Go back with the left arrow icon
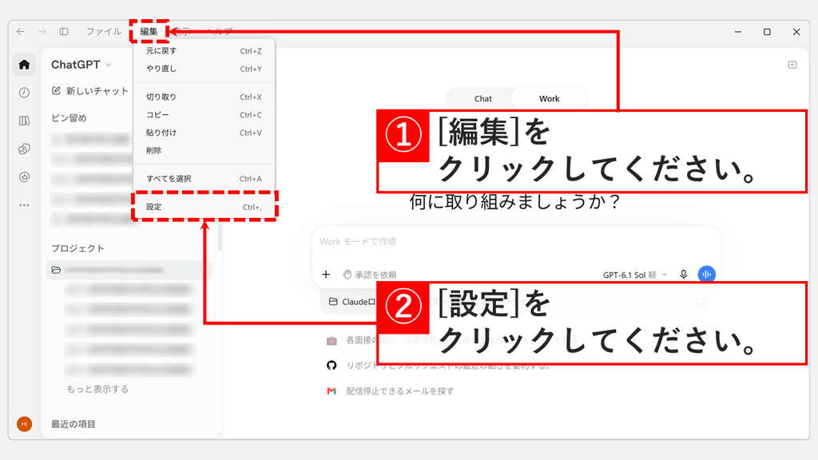 coord(20,32)
